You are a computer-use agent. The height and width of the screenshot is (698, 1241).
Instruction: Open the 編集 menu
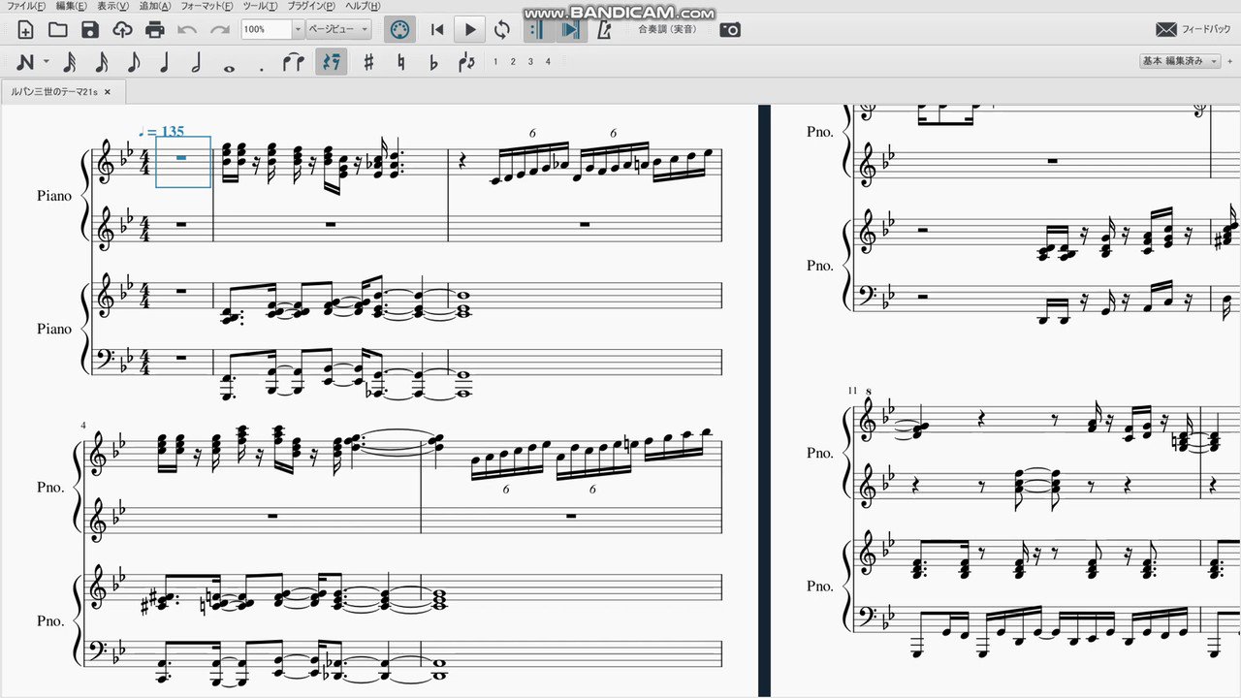click(x=71, y=6)
